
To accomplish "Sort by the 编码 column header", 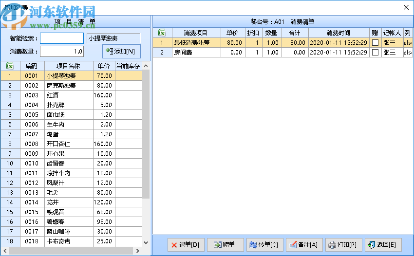I will pos(32,66).
